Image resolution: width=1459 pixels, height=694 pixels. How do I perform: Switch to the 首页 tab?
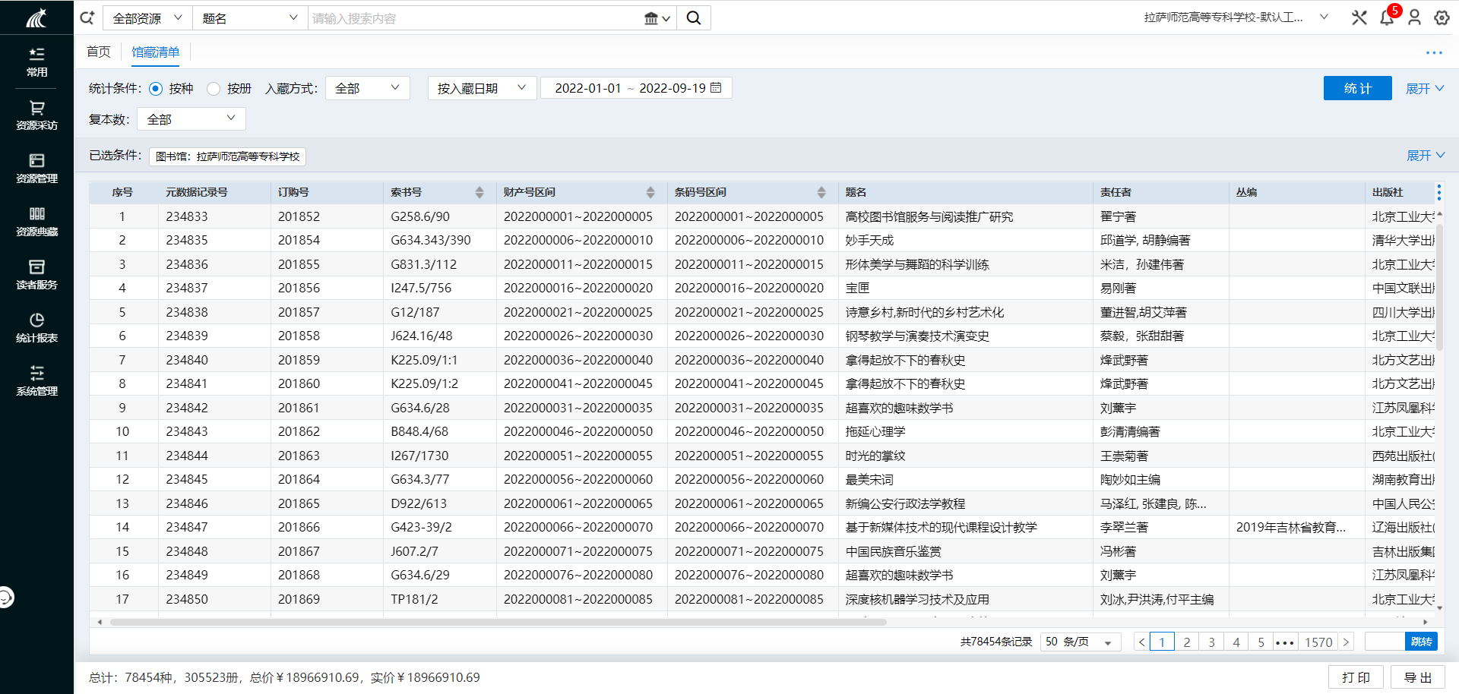click(99, 52)
